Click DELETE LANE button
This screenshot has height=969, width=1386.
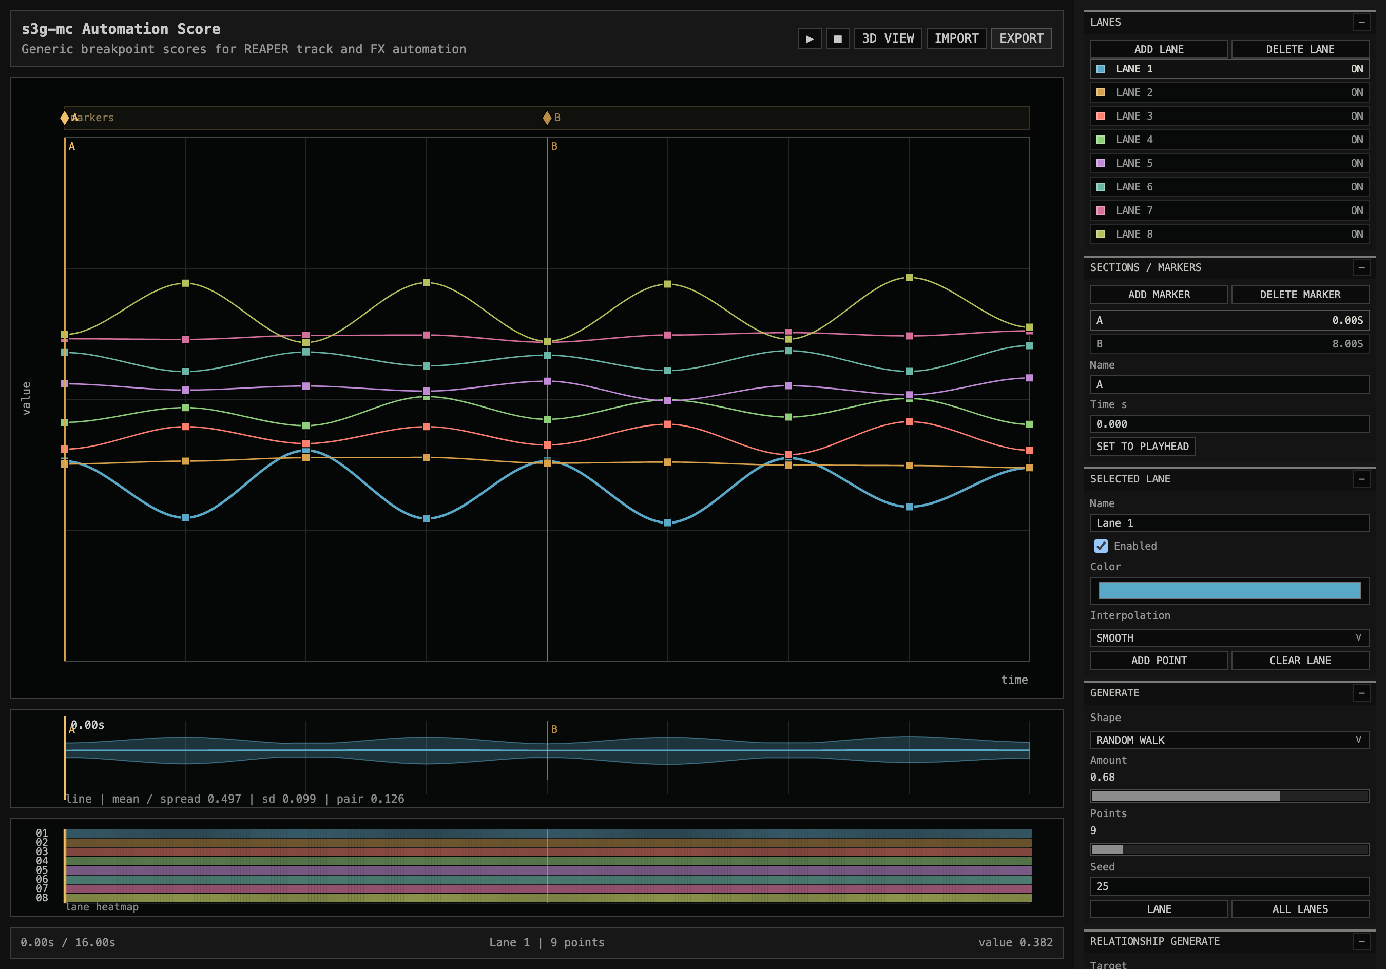coord(1300,49)
